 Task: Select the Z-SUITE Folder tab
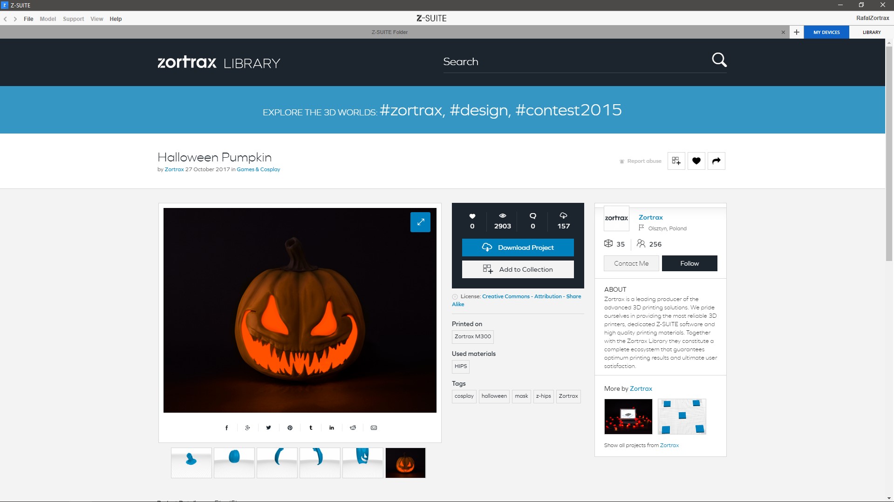(389, 32)
